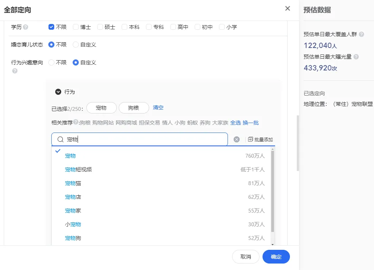Viewport: 374px width, 270px height.
Task: Check the 博士 education checkbox
Action: pos(75,27)
